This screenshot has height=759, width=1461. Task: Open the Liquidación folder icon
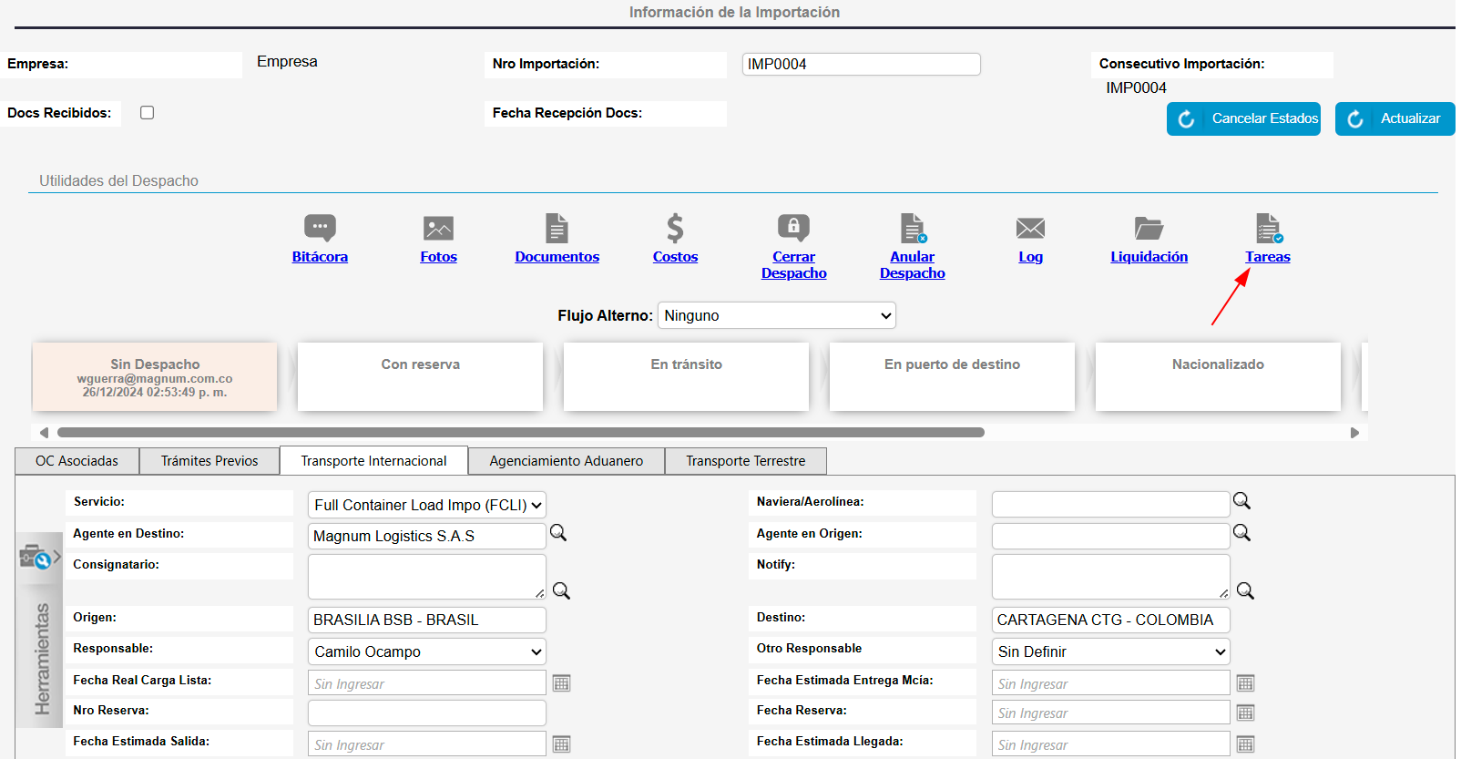tap(1149, 228)
